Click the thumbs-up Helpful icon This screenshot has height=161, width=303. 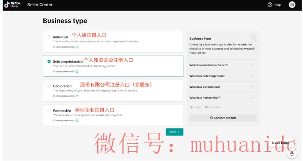point(191,107)
